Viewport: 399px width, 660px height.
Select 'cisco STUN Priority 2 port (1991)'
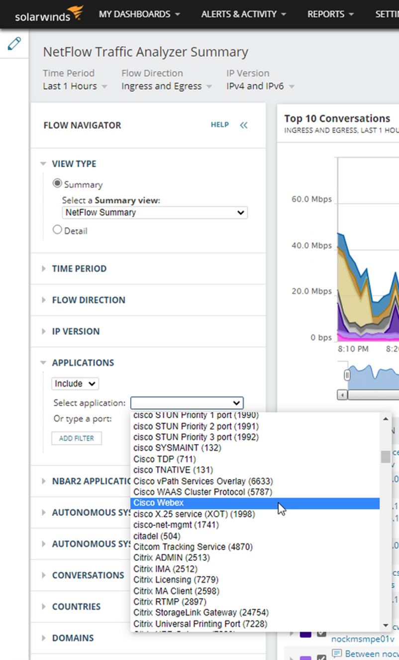[x=255, y=426]
